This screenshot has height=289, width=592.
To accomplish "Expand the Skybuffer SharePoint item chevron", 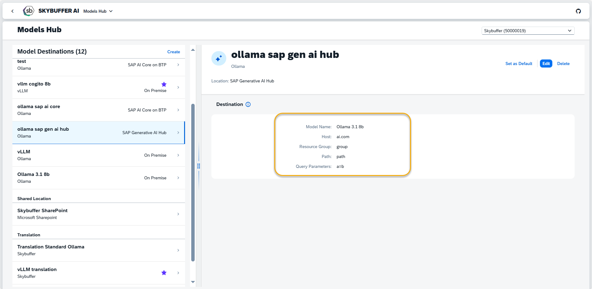I will pyautogui.click(x=178, y=214).
